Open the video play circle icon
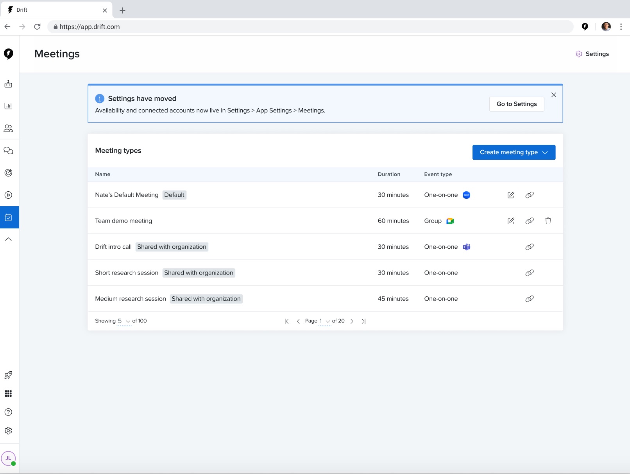630x474 pixels. pos(8,195)
